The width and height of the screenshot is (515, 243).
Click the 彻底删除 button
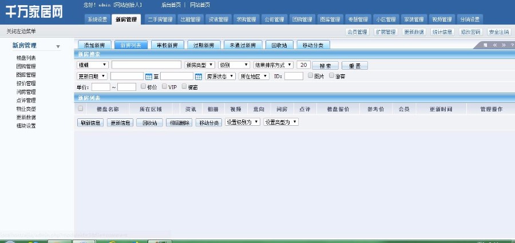(179, 123)
